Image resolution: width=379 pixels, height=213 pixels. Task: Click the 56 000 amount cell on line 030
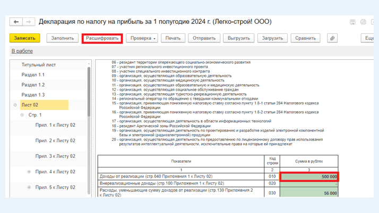pos(309,192)
